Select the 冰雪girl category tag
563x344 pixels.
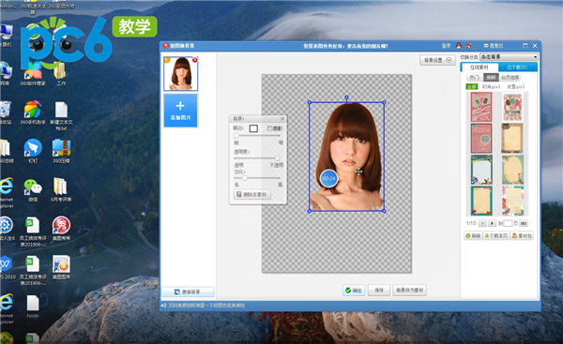(515, 86)
